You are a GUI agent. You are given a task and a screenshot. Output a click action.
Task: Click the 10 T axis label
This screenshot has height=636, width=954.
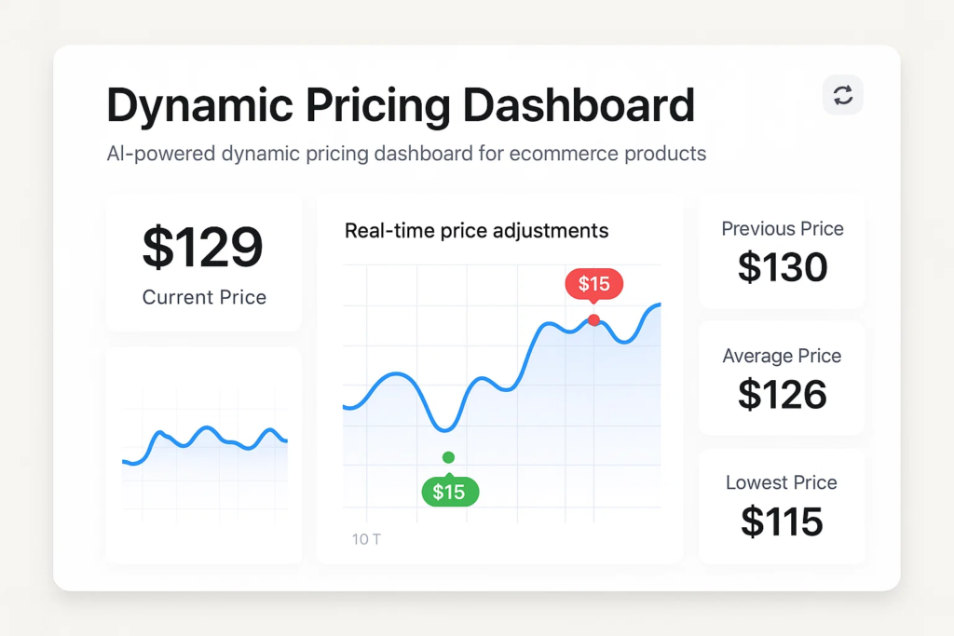(x=366, y=539)
